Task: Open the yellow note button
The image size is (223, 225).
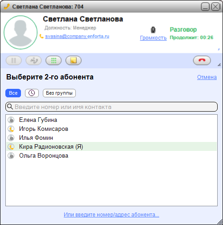Action: [74, 60]
